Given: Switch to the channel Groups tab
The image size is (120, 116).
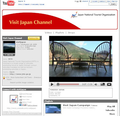Looking at the screenshot, I should (x=71, y=33).
